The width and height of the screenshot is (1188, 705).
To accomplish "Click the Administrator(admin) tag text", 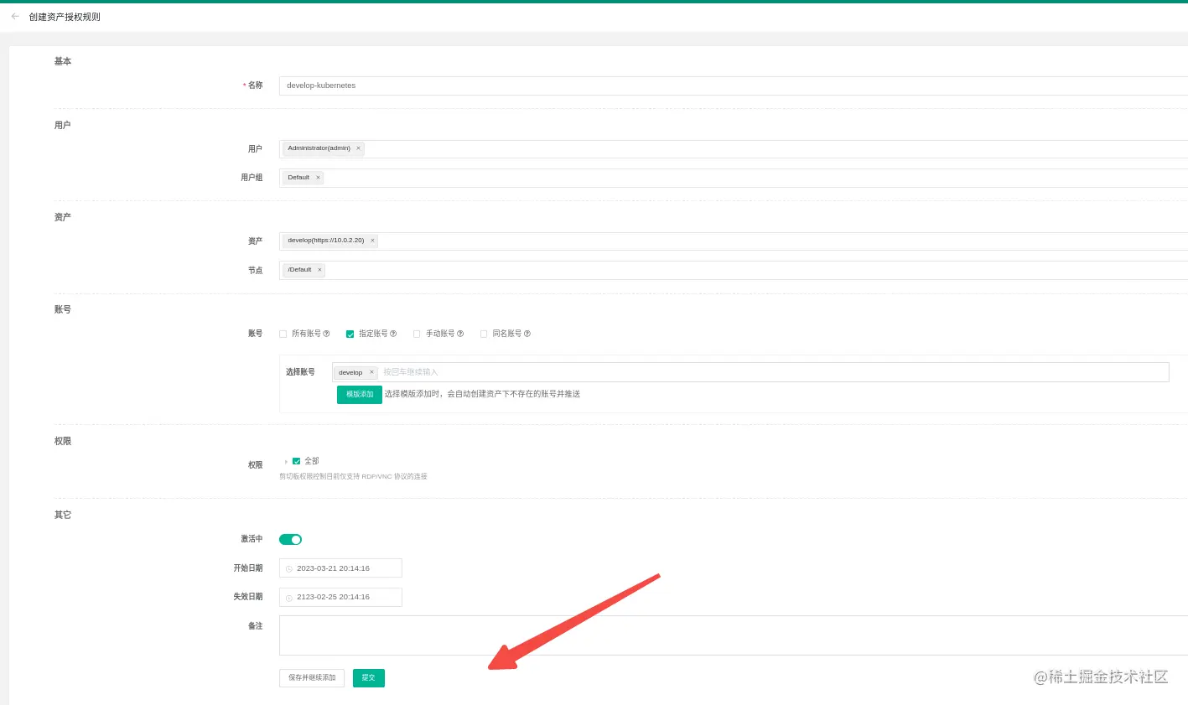I will 319,148.
